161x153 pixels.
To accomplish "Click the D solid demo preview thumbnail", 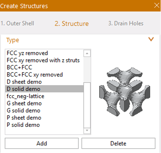I will 125,92.
